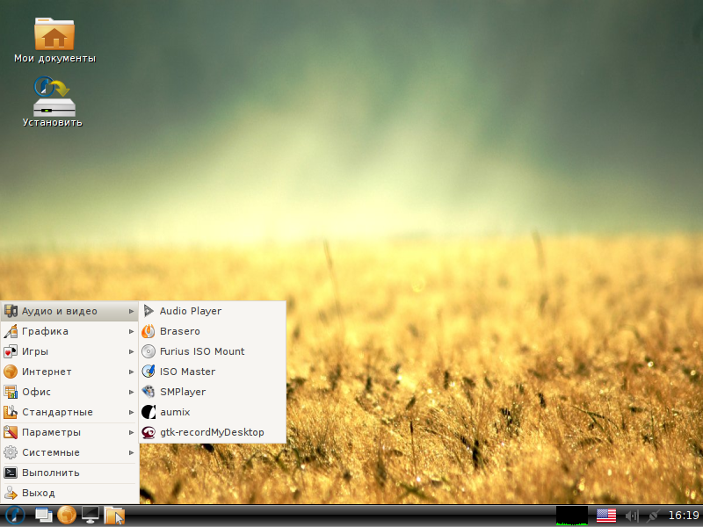The image size is (703, 527).
Task: Click the Audio Player icon in submenu
Action: 149,311
